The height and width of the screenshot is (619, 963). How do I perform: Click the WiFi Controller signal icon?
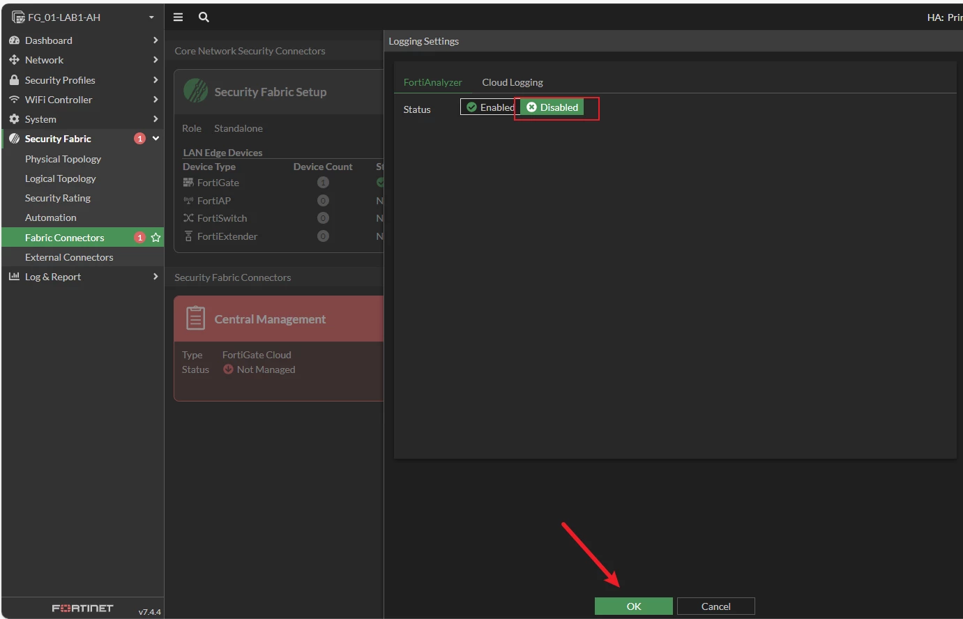(14, 100)
